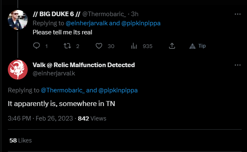247x152 pixels.
Task: Open Valk @ Relic Malfunction Detected name
Action: click(x=84, y=65)
